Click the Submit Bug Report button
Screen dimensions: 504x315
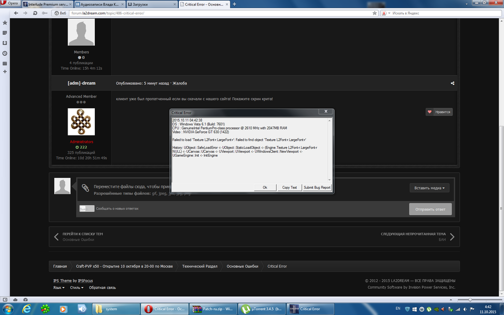pos(317,187)
